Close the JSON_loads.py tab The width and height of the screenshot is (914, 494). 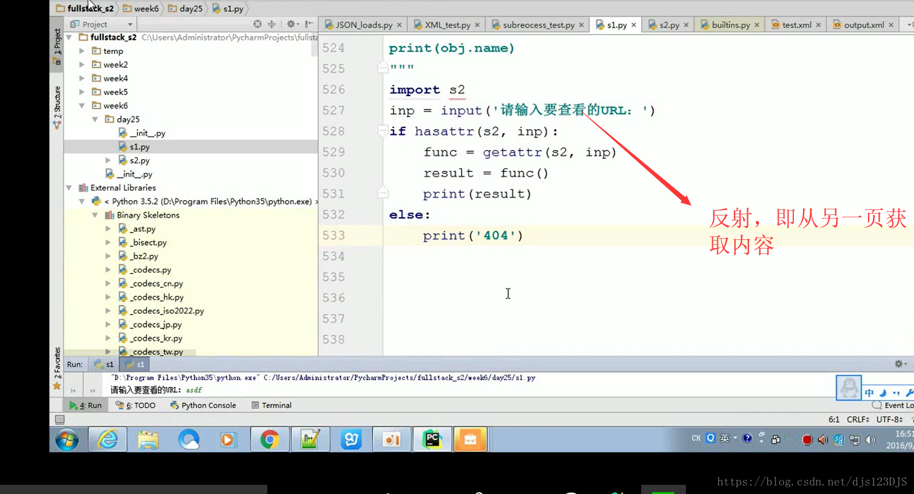[400, 25]
